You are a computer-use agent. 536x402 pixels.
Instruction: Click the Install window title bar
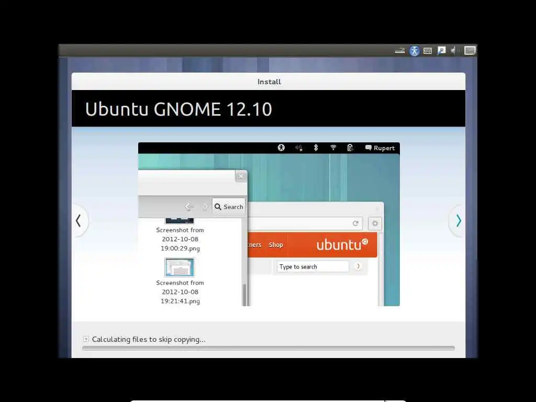(x=269, y=82)
